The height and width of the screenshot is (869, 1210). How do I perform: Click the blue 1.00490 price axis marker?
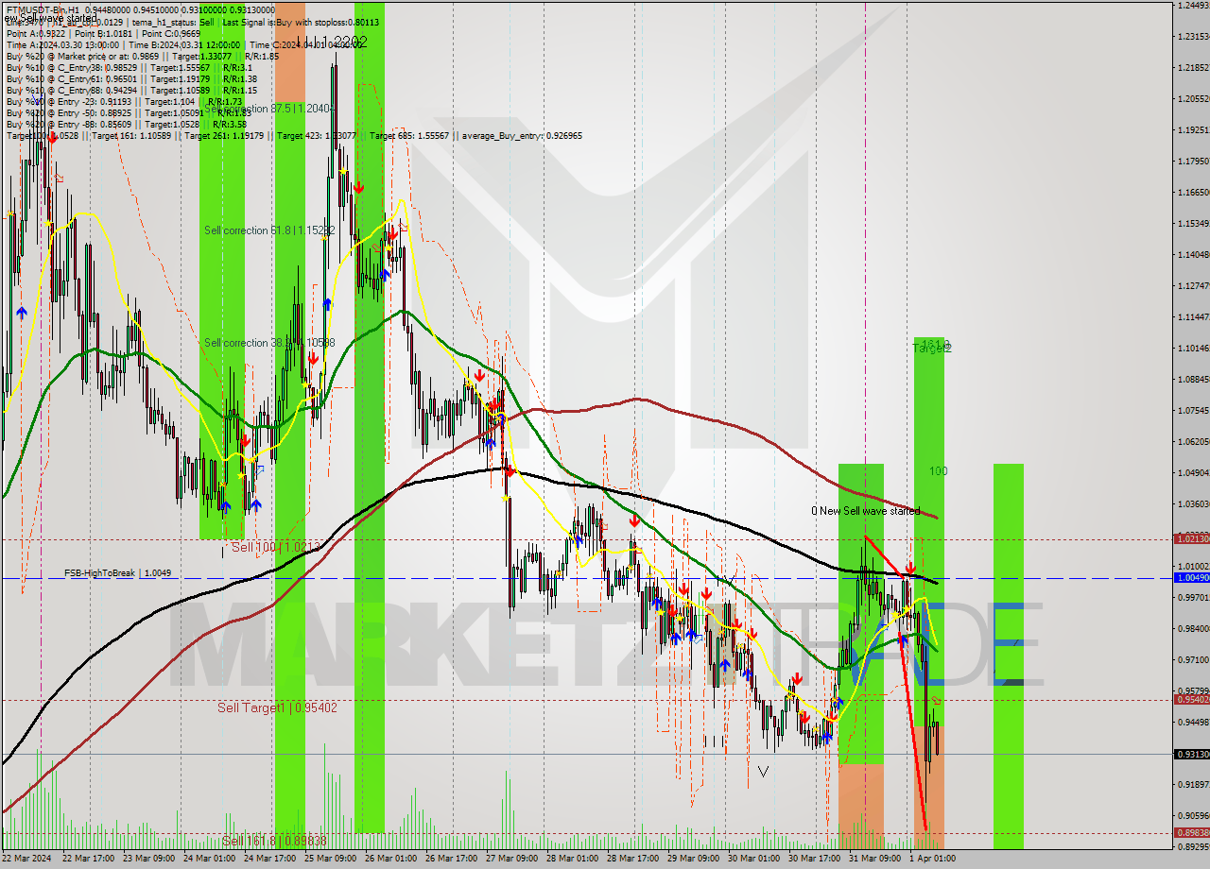(1190, 577)
